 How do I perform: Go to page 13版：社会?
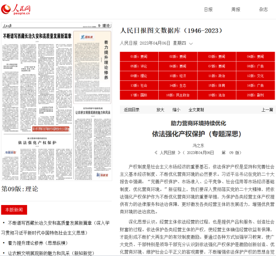(139, 85)
